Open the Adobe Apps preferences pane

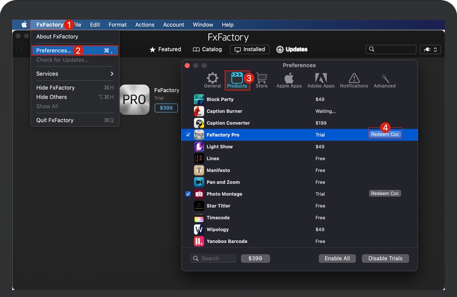tap(321, 81)
